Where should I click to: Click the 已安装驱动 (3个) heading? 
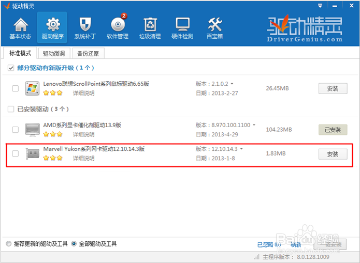43,109
